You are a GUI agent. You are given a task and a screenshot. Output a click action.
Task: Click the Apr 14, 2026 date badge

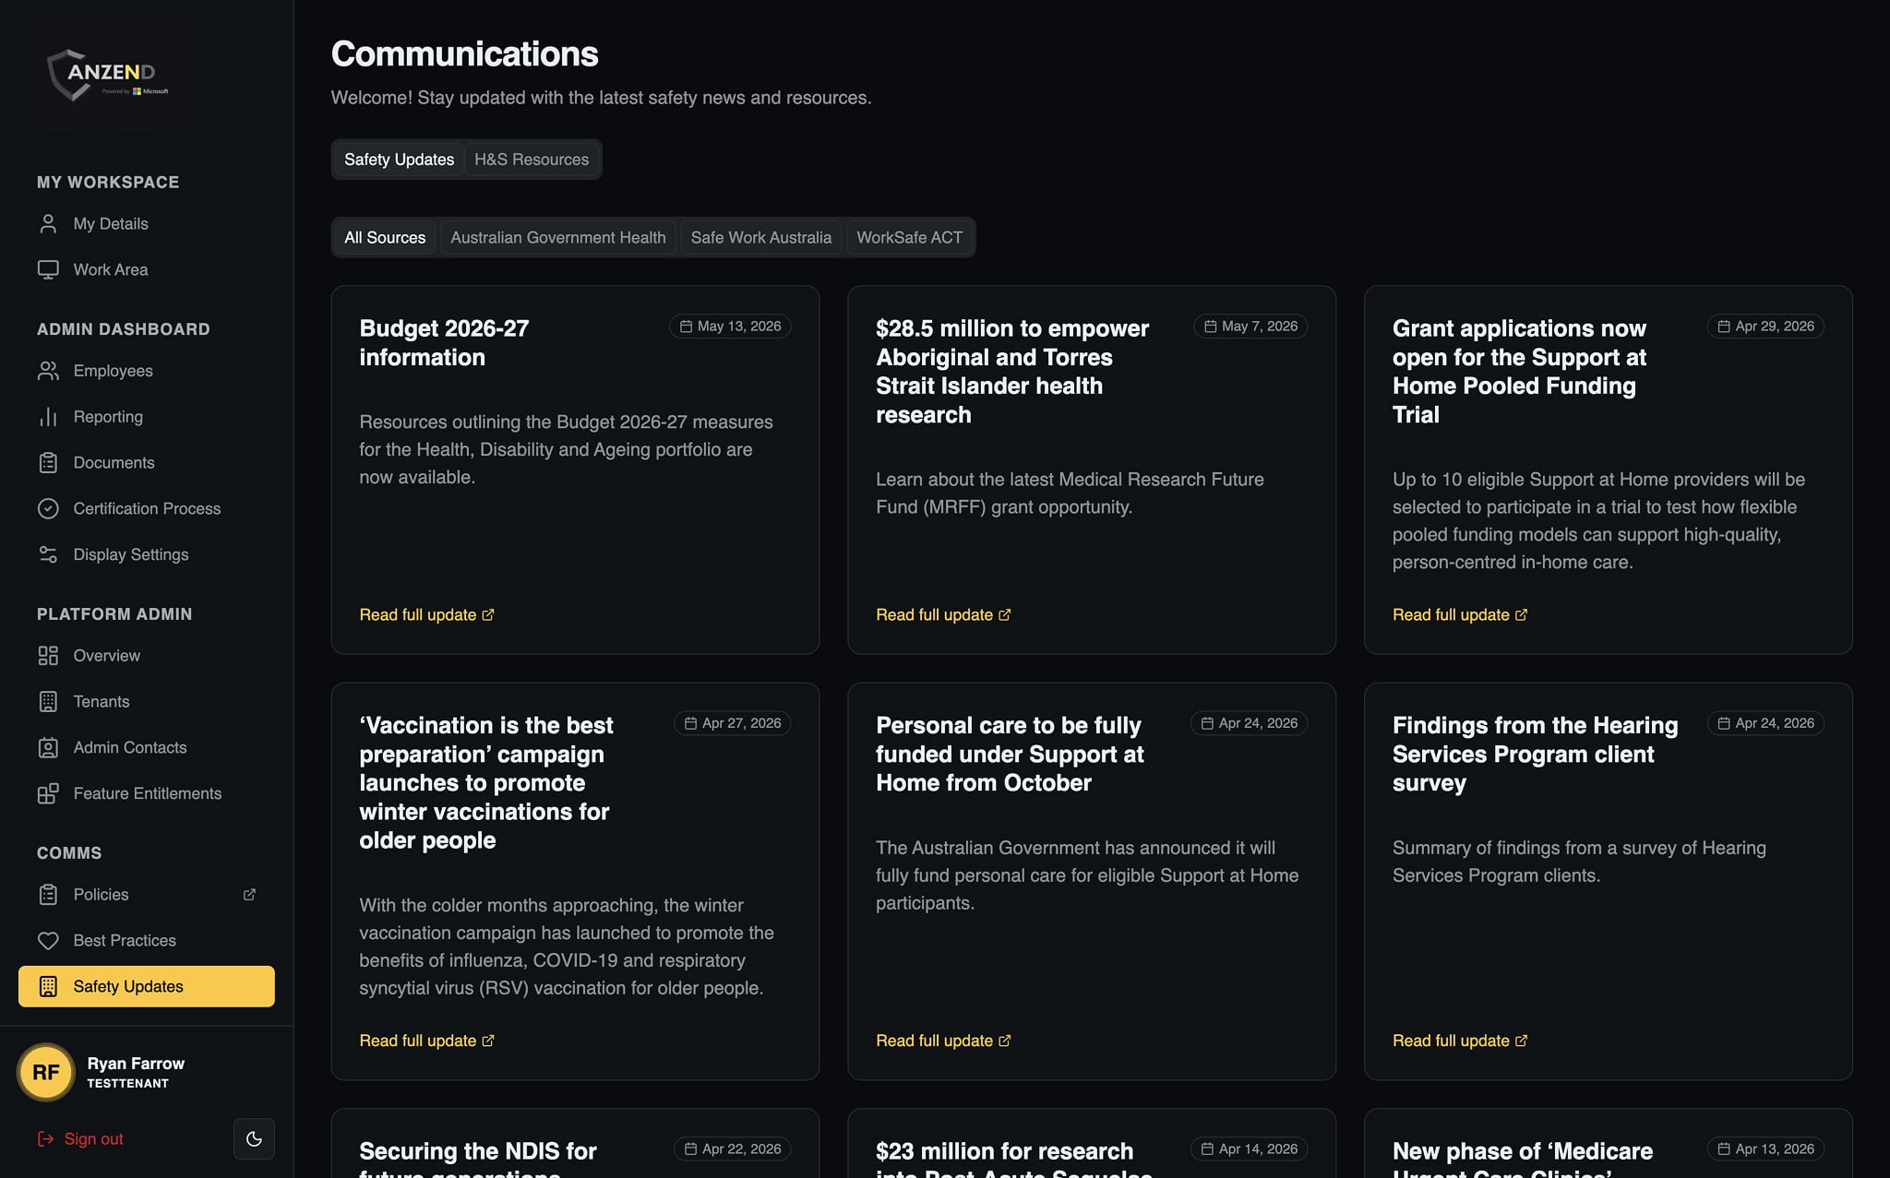[x=1249, y=1149]
